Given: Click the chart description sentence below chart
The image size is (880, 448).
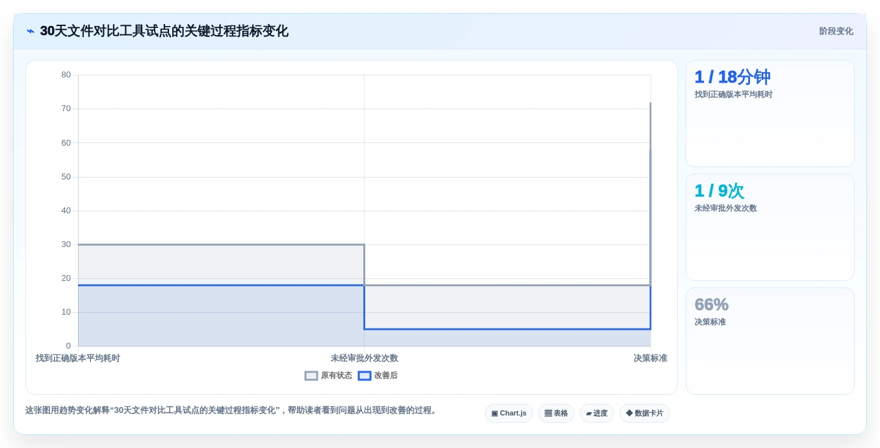Looking at the screenshot, I should coord(232,410).
